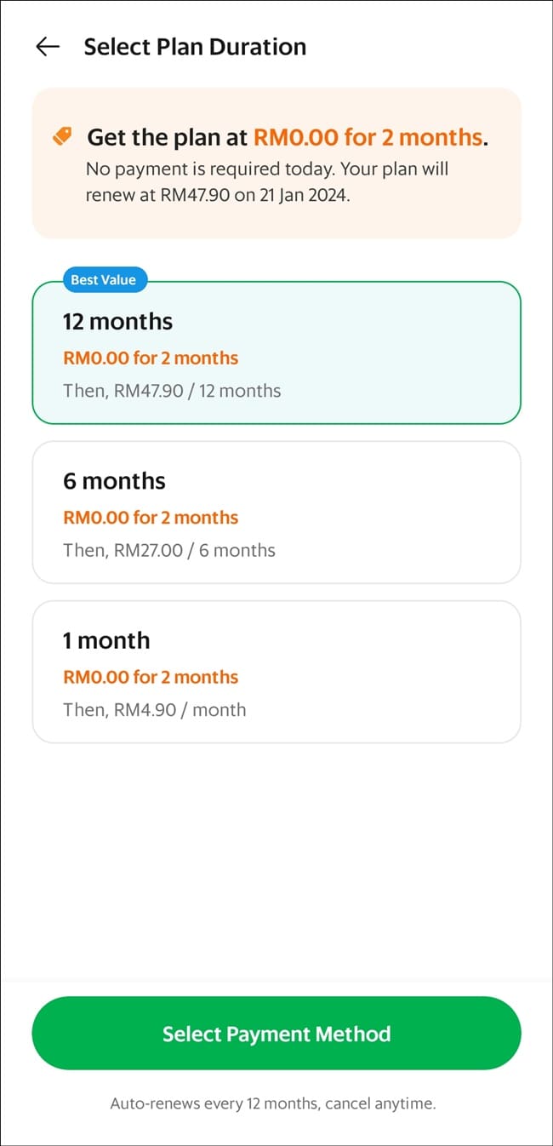Image resolution: width=553 pixels, height=1146 pixels.
Task: Click the 1 month plan title
Action: click(105, 640)
